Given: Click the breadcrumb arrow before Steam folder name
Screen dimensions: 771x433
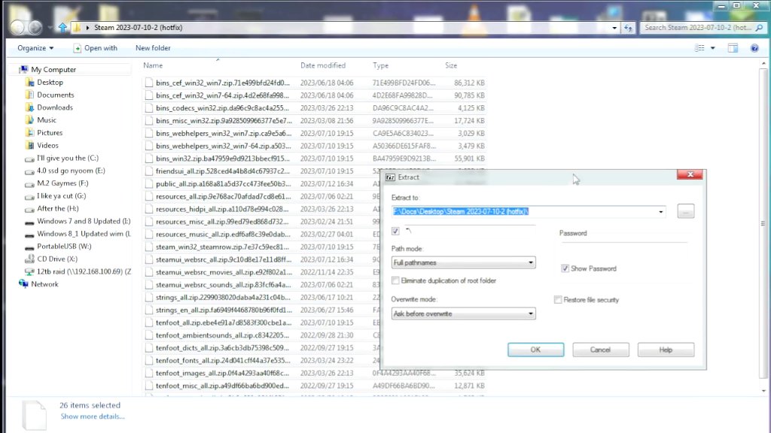Looking at the screenshot, I should [x=87, y=28].
